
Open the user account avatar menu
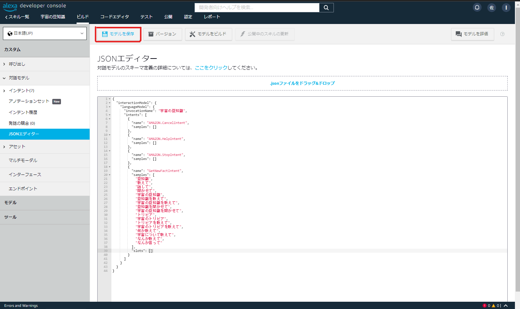(x=492, y=7)
